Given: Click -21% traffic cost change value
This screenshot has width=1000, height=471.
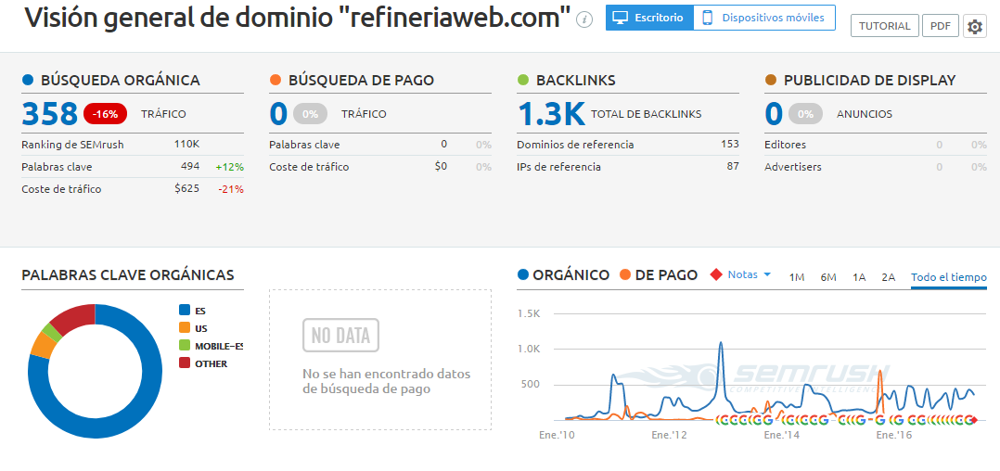Looking at the screenshot, I should [231, 188].
